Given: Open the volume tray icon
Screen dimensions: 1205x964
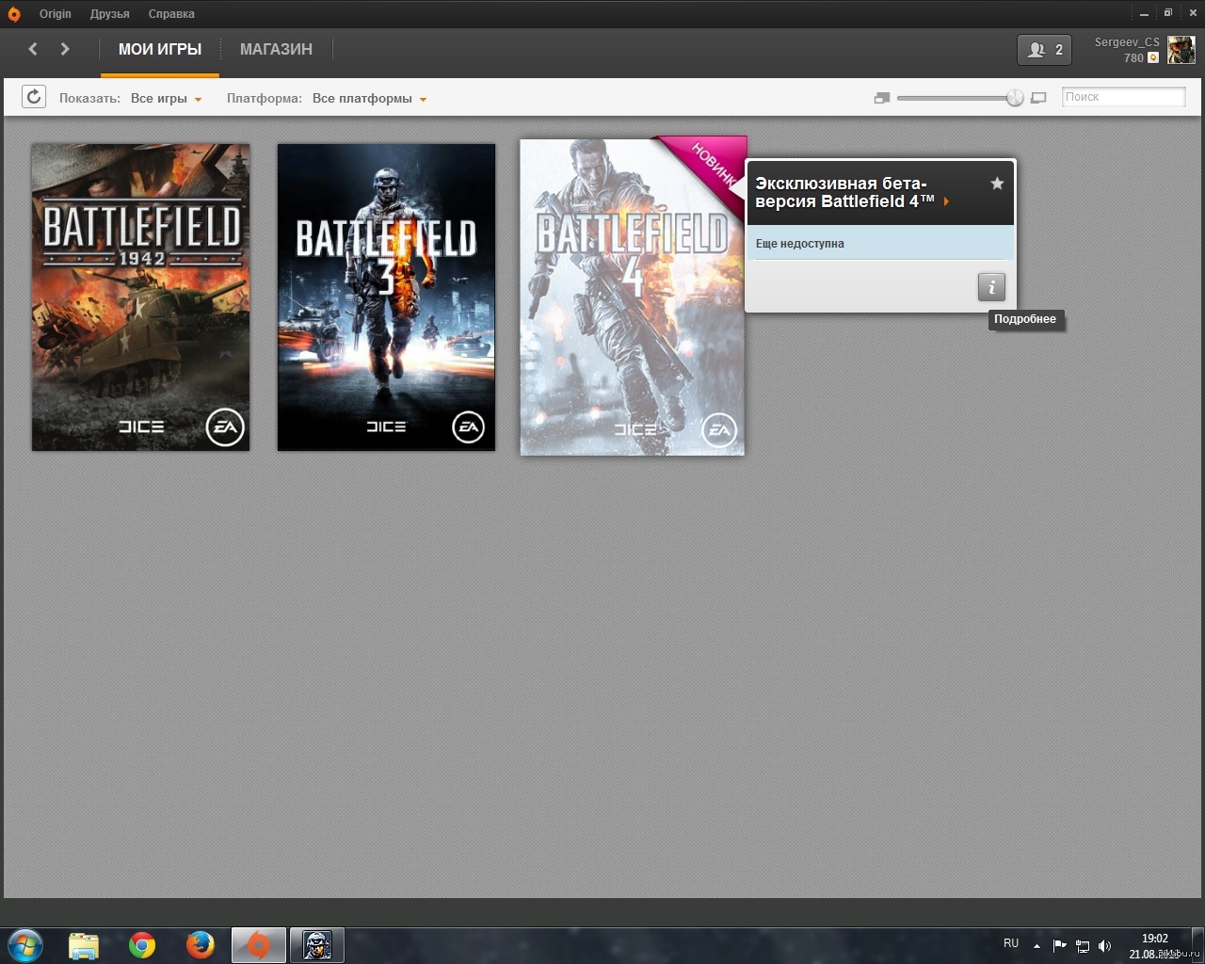Looking at the screenshot, I should click(1105, 946).
